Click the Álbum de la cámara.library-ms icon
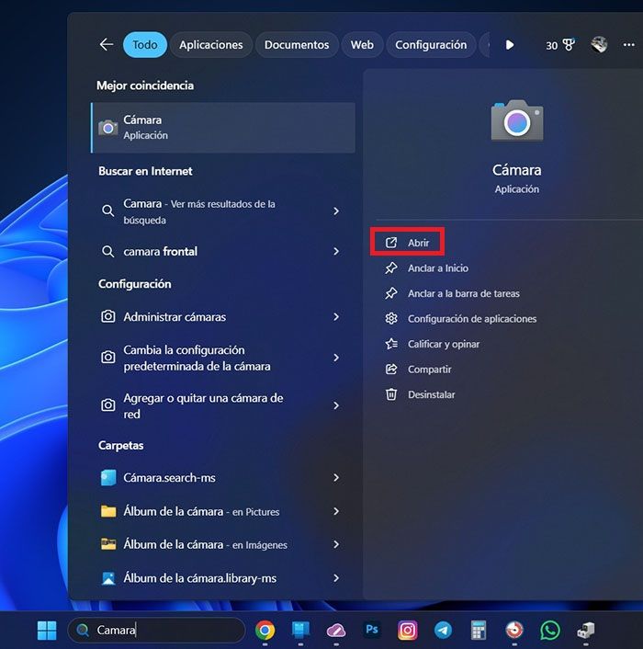The width and height of the screenshot is (643, 649). click(x=108, y=578)
